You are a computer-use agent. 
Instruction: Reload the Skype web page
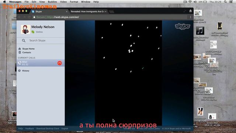point(29,17)
